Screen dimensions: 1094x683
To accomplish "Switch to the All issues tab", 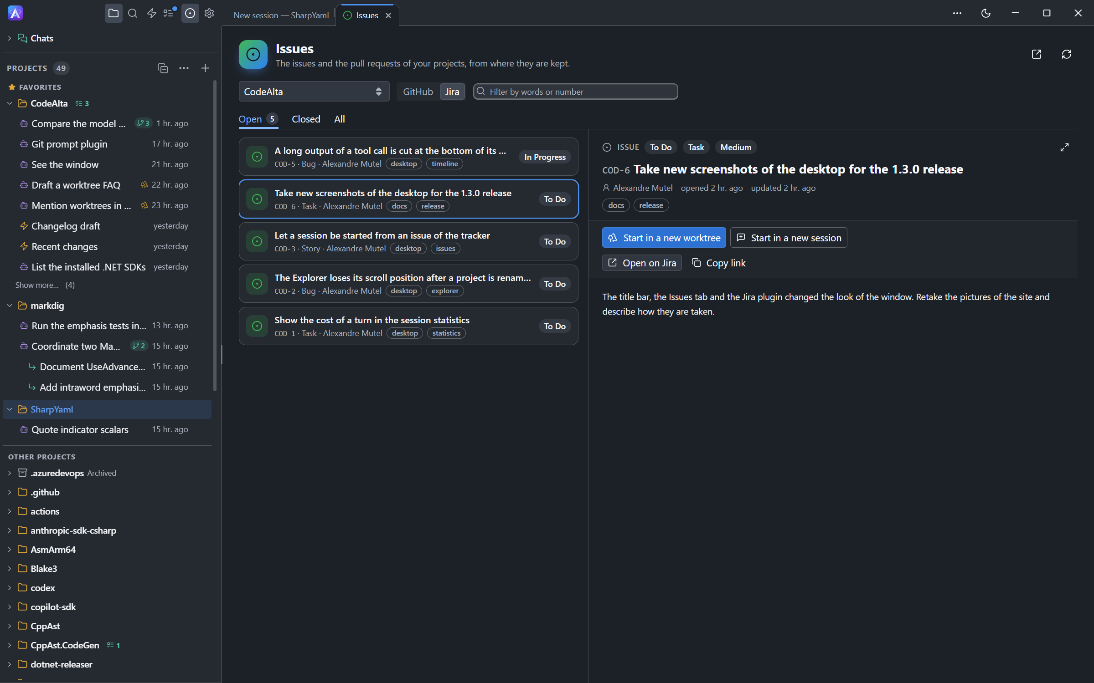I will (340, 119).
